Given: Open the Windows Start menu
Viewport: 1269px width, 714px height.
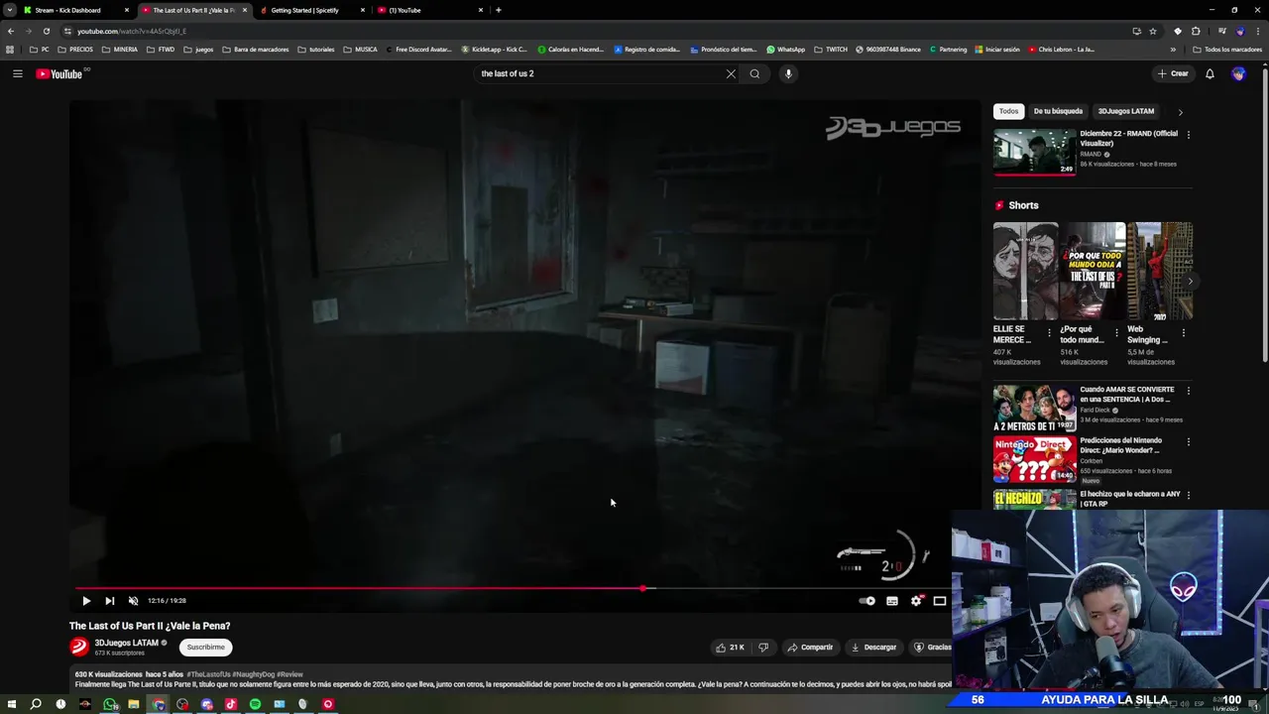Looking at the screenshot, I should point(12,704).
